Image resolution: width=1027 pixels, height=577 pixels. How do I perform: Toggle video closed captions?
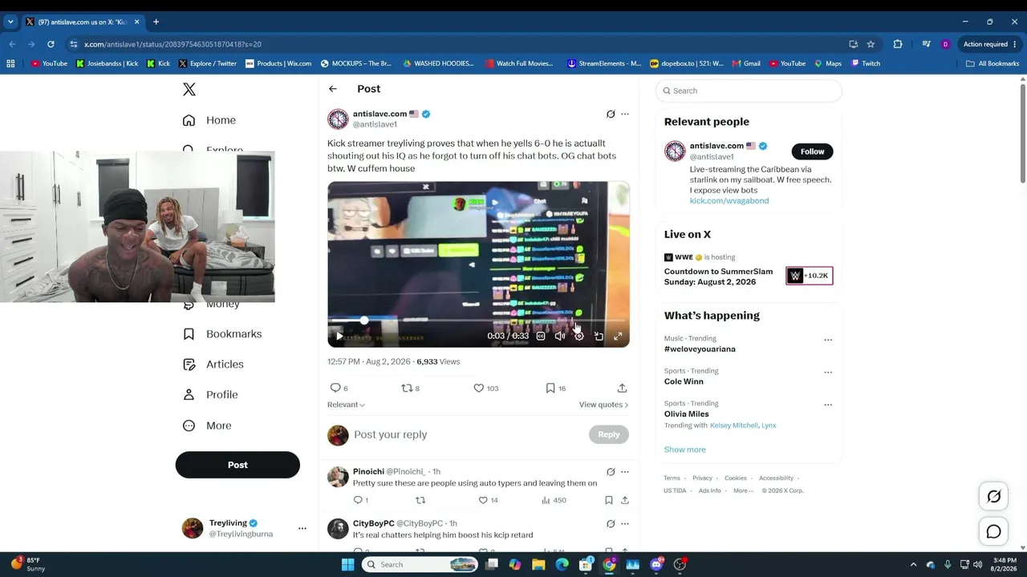click(x=541, y=336)
